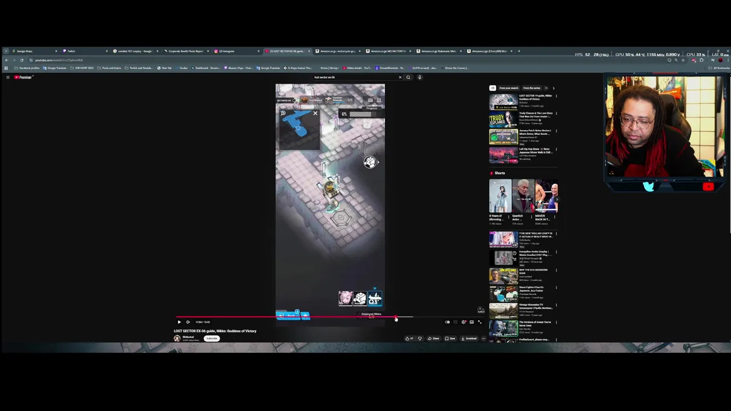The image size is (731, 411).
Task: Unmute the video volume
Action: pos(187,322)
